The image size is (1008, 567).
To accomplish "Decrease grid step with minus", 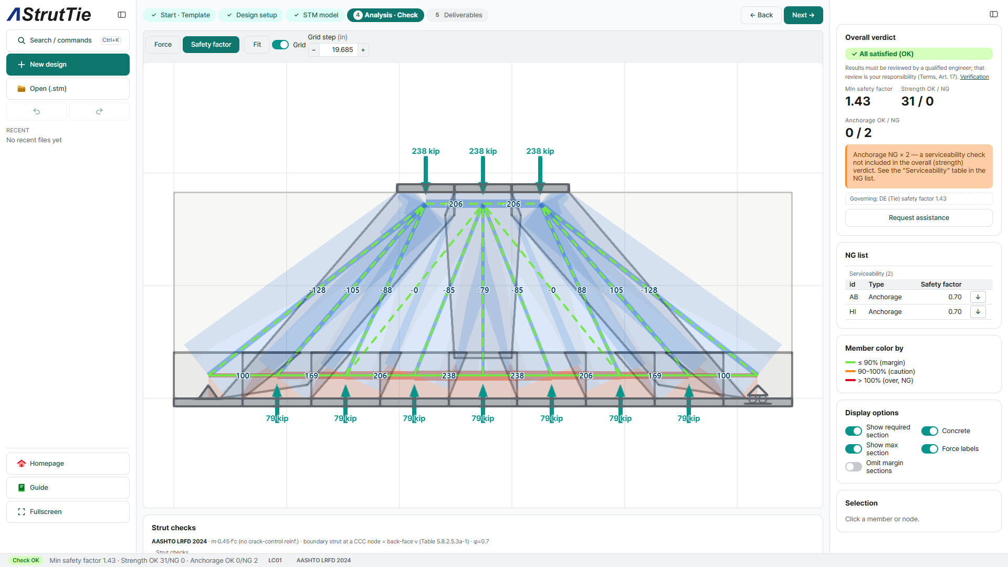I will [x=314, y=50].
